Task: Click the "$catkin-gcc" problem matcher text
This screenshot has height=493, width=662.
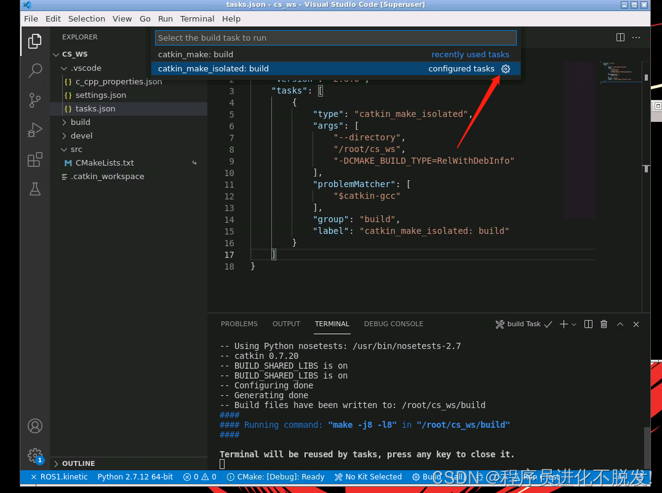Action: (367, 196)
